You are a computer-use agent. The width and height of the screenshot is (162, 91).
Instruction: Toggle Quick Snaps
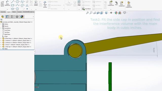pos(79,3)
